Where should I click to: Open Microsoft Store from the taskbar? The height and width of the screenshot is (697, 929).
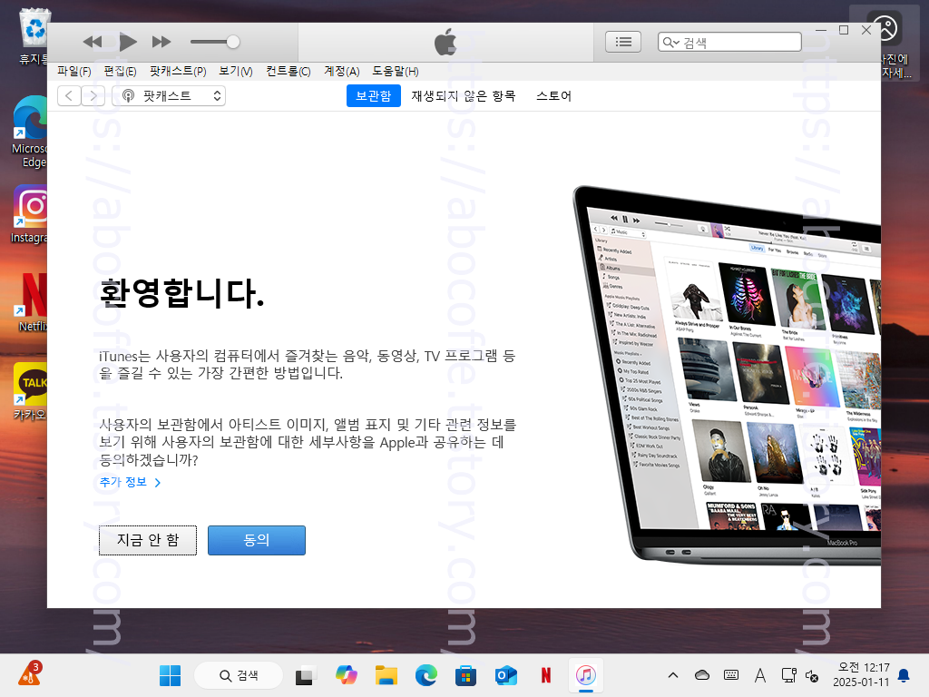tap(465, 675)
